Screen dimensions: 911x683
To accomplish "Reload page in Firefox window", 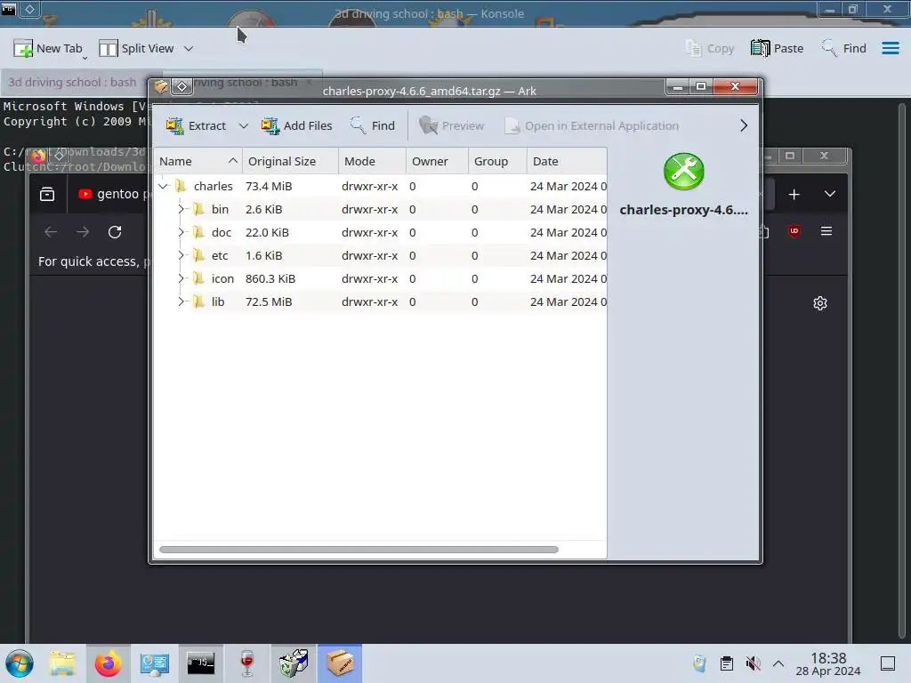I will pos(115,232).
